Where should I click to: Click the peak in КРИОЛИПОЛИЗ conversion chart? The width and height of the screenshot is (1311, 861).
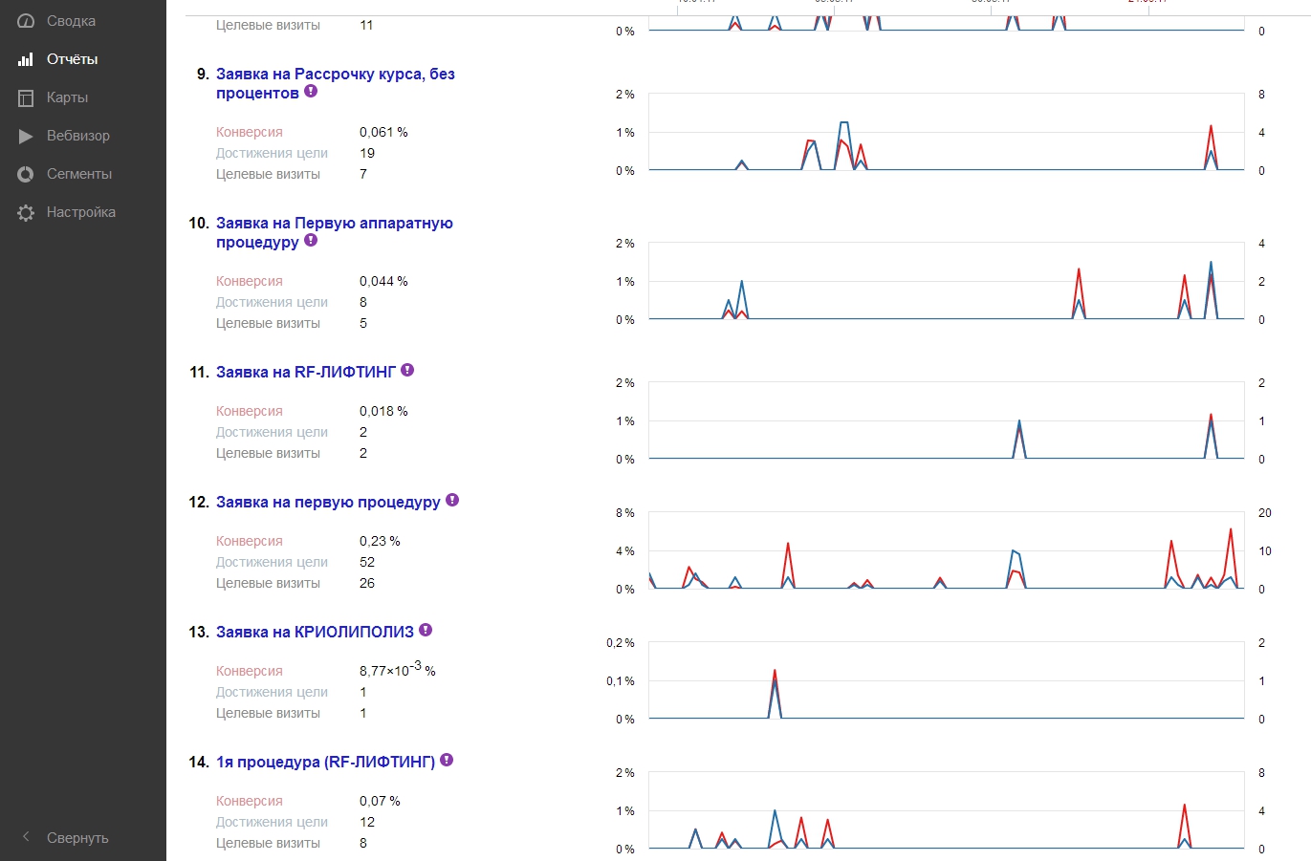tap(775, 672)
